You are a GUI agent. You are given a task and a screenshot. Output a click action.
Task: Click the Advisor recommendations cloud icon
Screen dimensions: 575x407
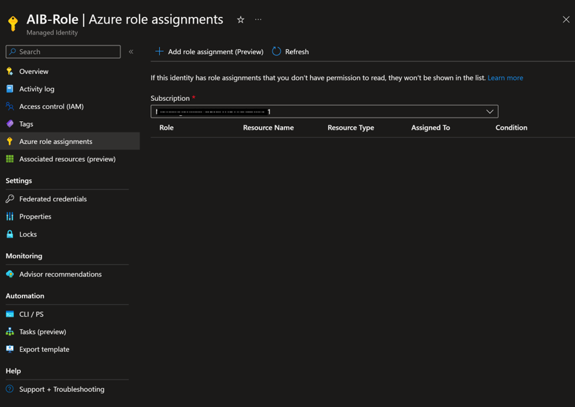tap(10, 274)
